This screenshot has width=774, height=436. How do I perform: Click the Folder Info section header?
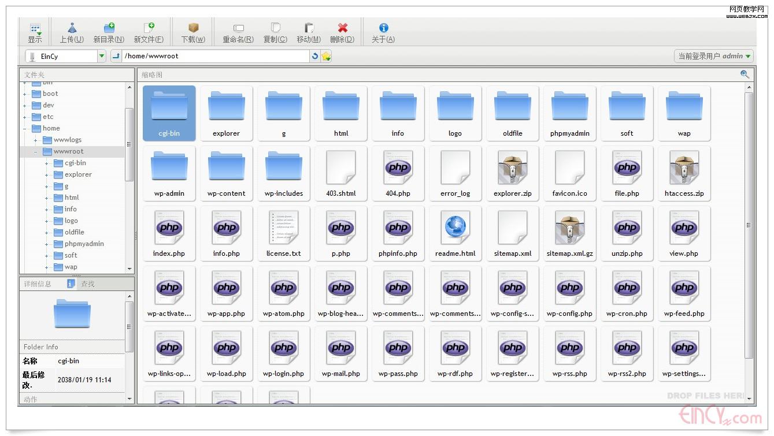(72, 347)
